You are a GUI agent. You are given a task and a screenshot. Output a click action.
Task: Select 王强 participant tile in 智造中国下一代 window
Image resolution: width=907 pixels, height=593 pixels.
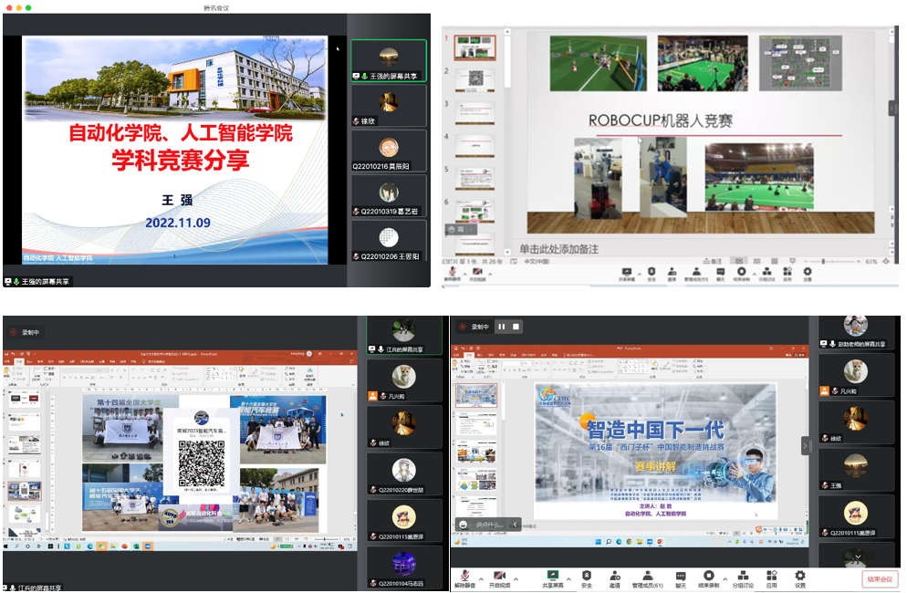coord(856,469)
